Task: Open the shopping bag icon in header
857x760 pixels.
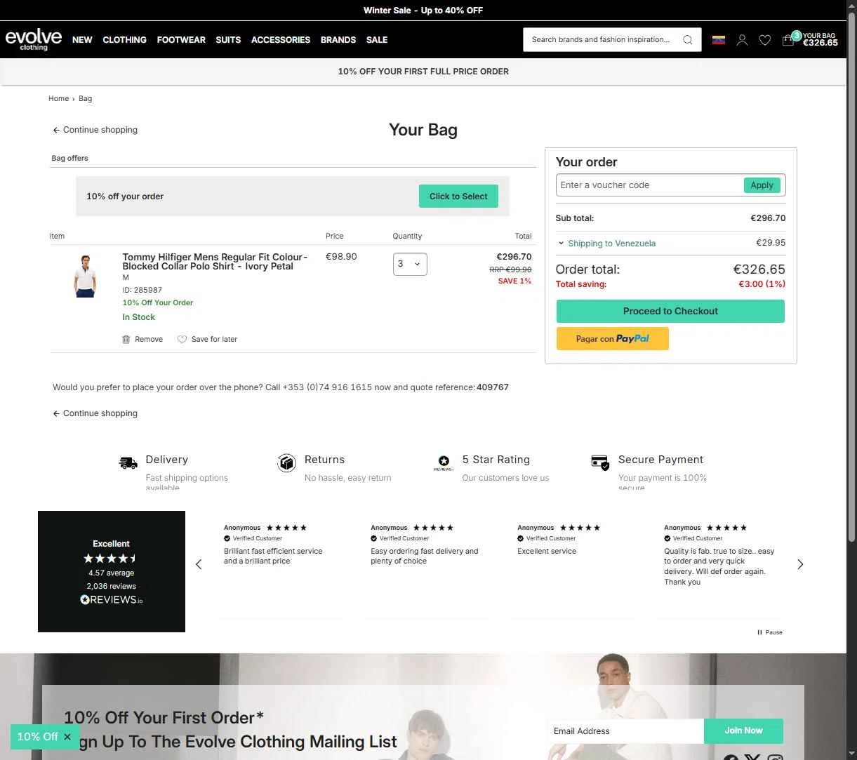Action: point(788,40)
